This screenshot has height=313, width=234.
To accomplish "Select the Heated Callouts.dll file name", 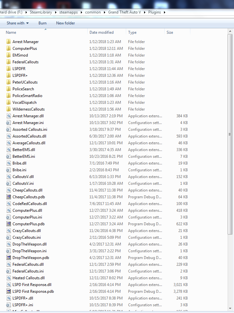I will pyautogui.click(x=29, y=278).
